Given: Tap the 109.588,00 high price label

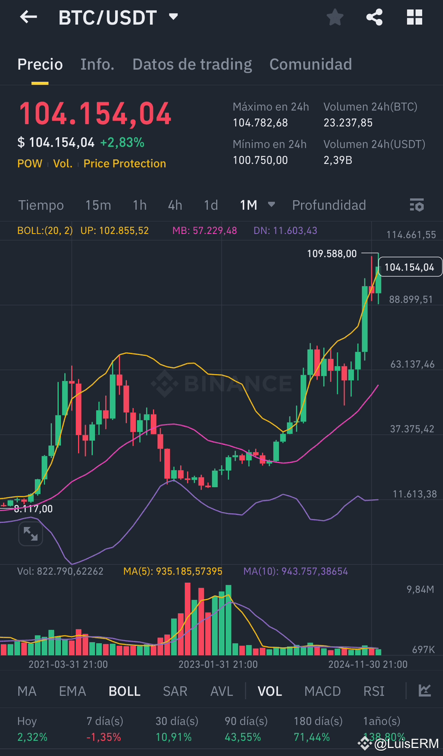Looking at the screenshot, I should (332, 253).
